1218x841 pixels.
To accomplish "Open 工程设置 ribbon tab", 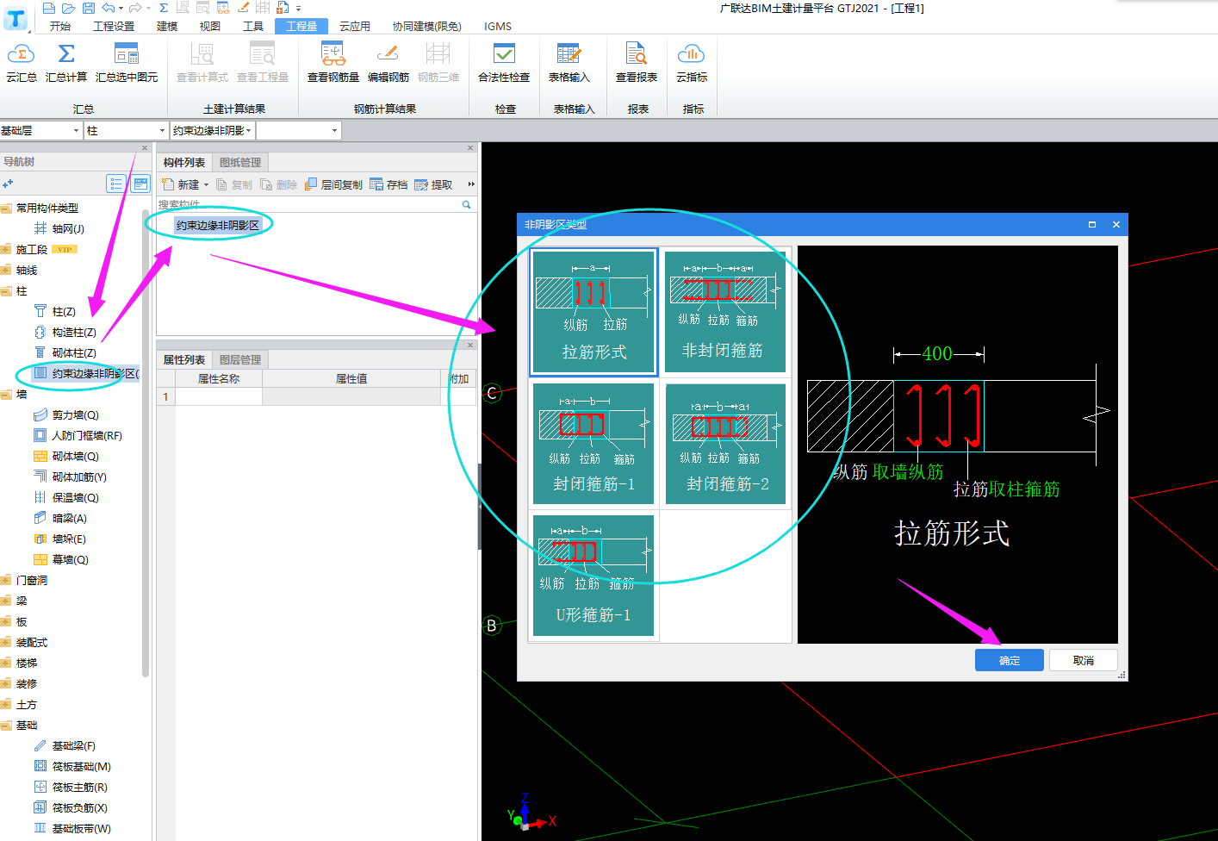I will pos(114,26).
